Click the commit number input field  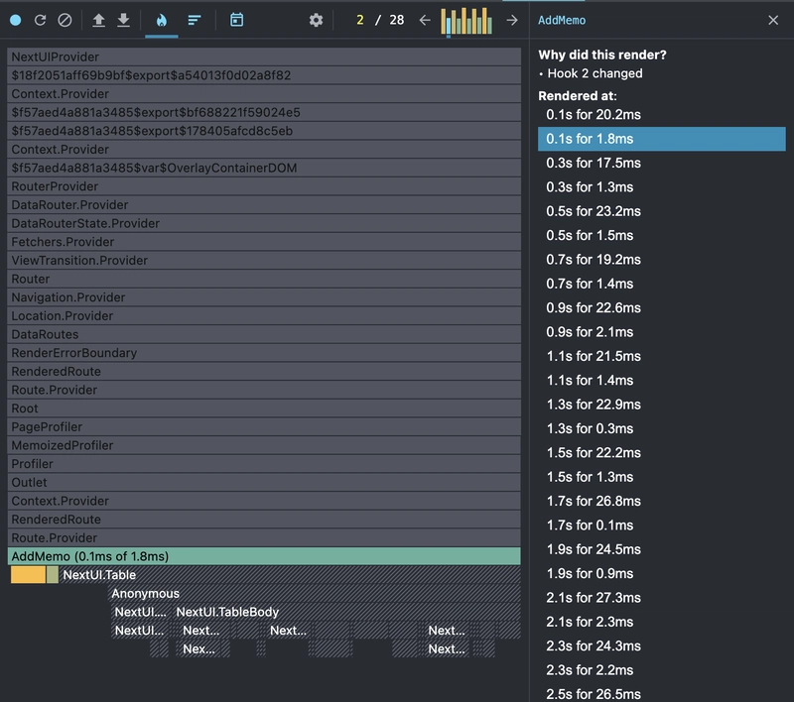click(361, 20)
